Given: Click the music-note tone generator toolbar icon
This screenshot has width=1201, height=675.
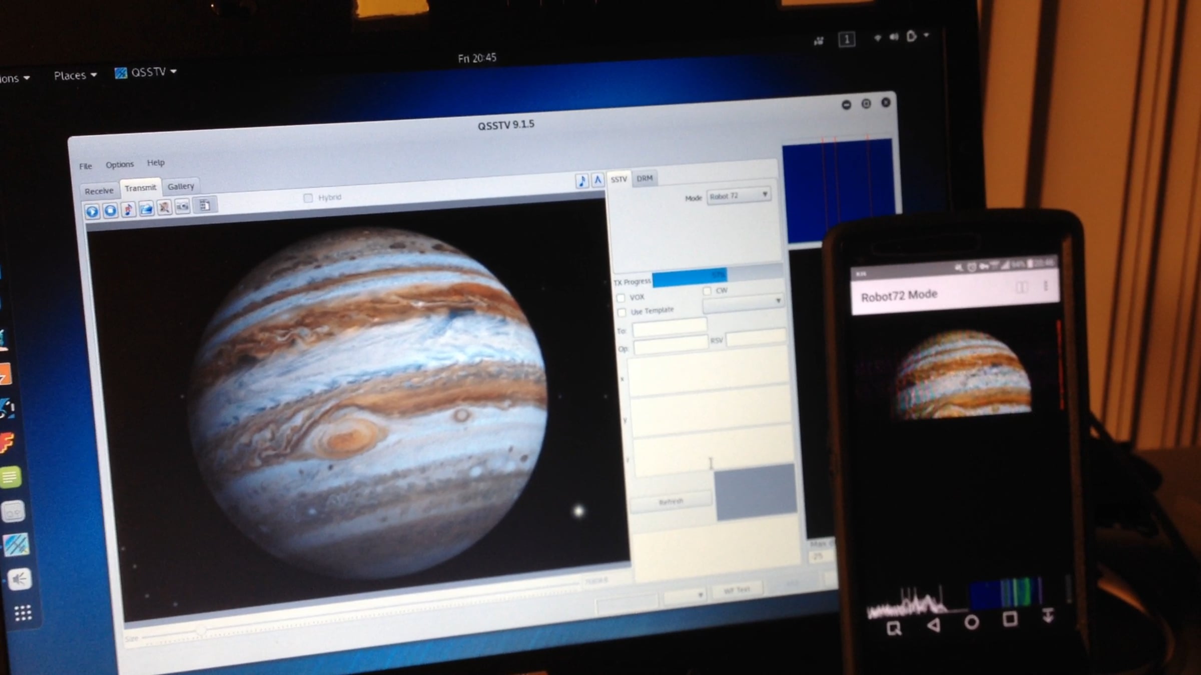Looking at the screenshot, I should tap(128, 209).
